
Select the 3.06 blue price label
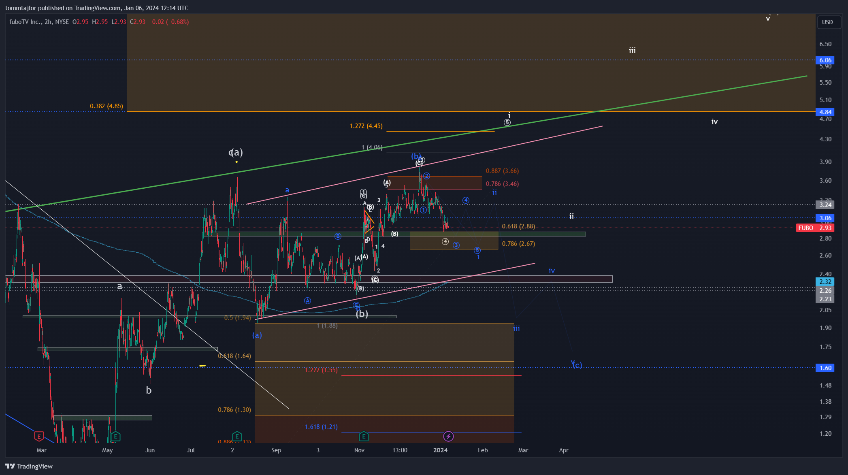[x=825, y=218]
